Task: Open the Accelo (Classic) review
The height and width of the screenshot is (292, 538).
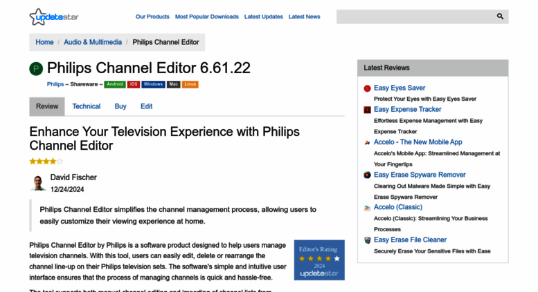Action: (398, 207)
